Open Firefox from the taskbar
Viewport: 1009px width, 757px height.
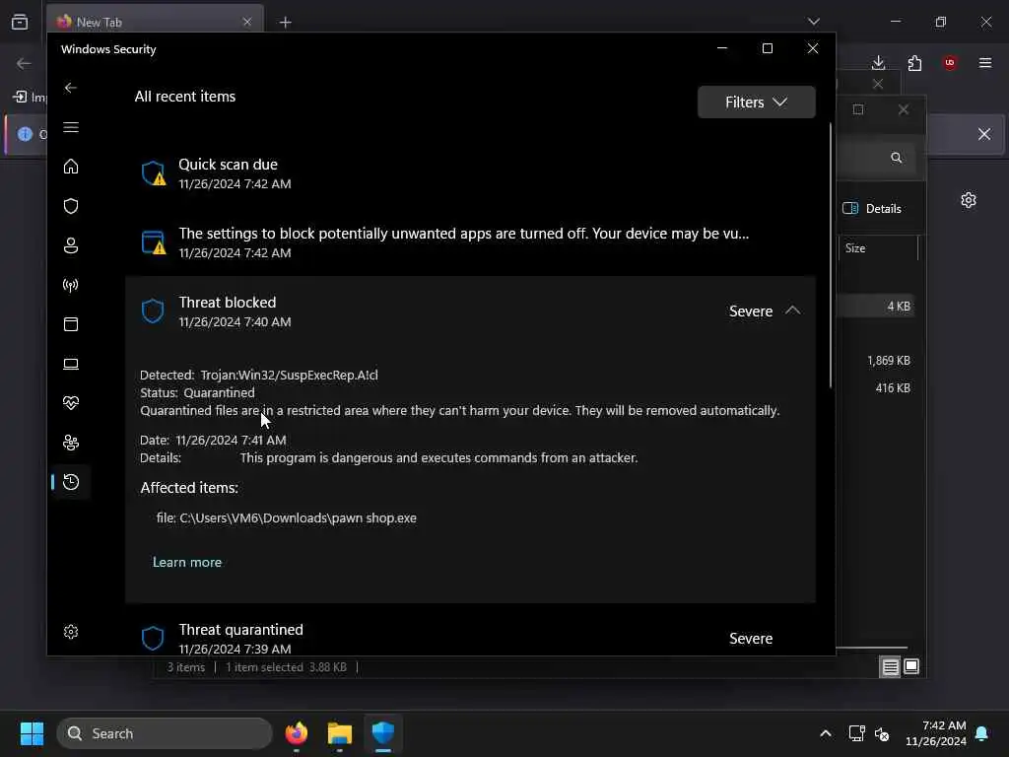(297, 733)
